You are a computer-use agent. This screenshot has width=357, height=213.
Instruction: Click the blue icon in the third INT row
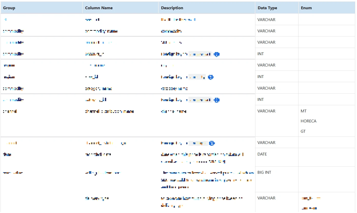coord(217,100)
